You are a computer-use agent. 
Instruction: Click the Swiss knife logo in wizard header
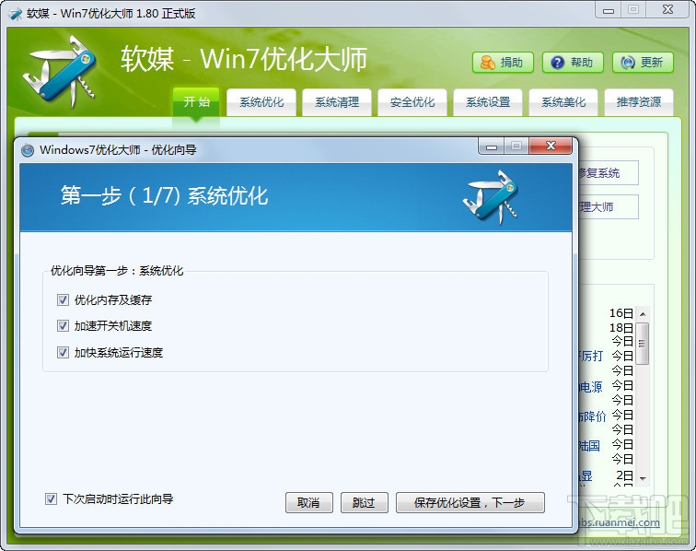pos(491,197)
